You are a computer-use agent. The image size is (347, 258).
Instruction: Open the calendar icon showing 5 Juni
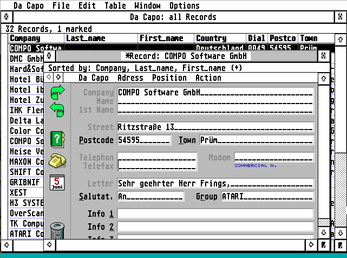57,183
